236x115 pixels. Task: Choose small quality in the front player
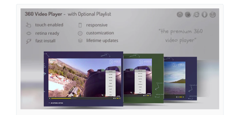click(x=111, y=89)
